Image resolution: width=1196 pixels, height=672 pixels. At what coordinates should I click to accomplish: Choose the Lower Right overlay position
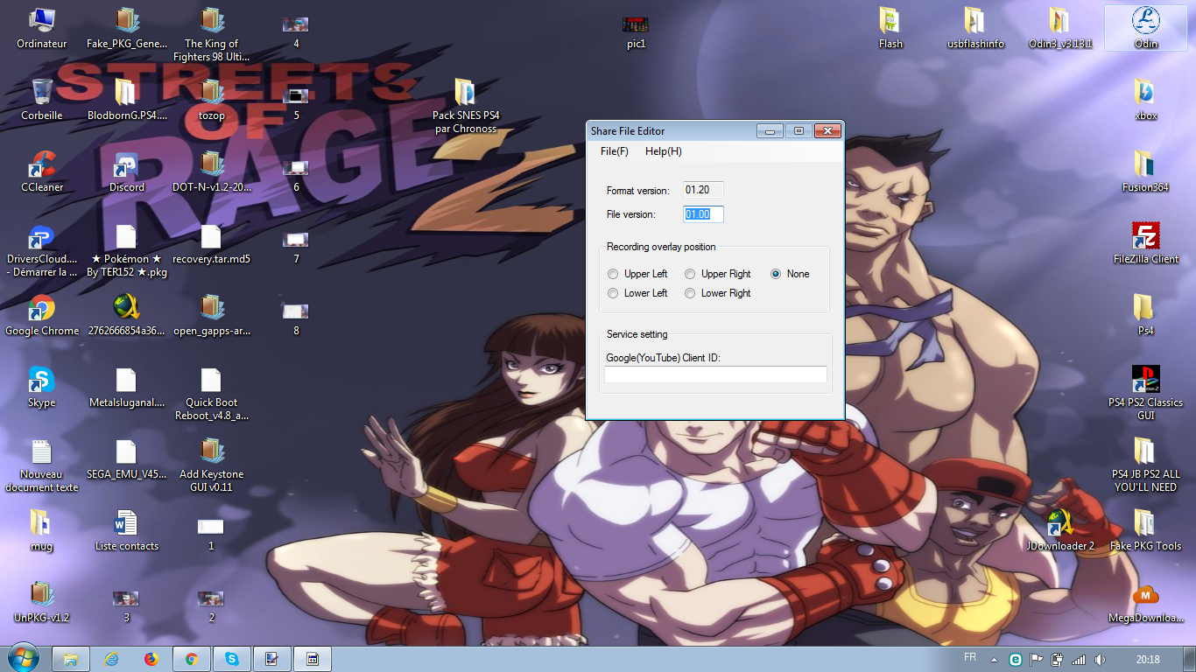(x=690, y=293)
